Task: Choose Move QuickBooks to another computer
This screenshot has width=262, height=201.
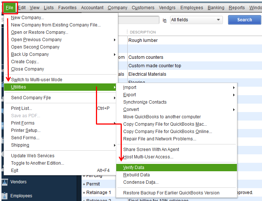Action: click(177, 117)
